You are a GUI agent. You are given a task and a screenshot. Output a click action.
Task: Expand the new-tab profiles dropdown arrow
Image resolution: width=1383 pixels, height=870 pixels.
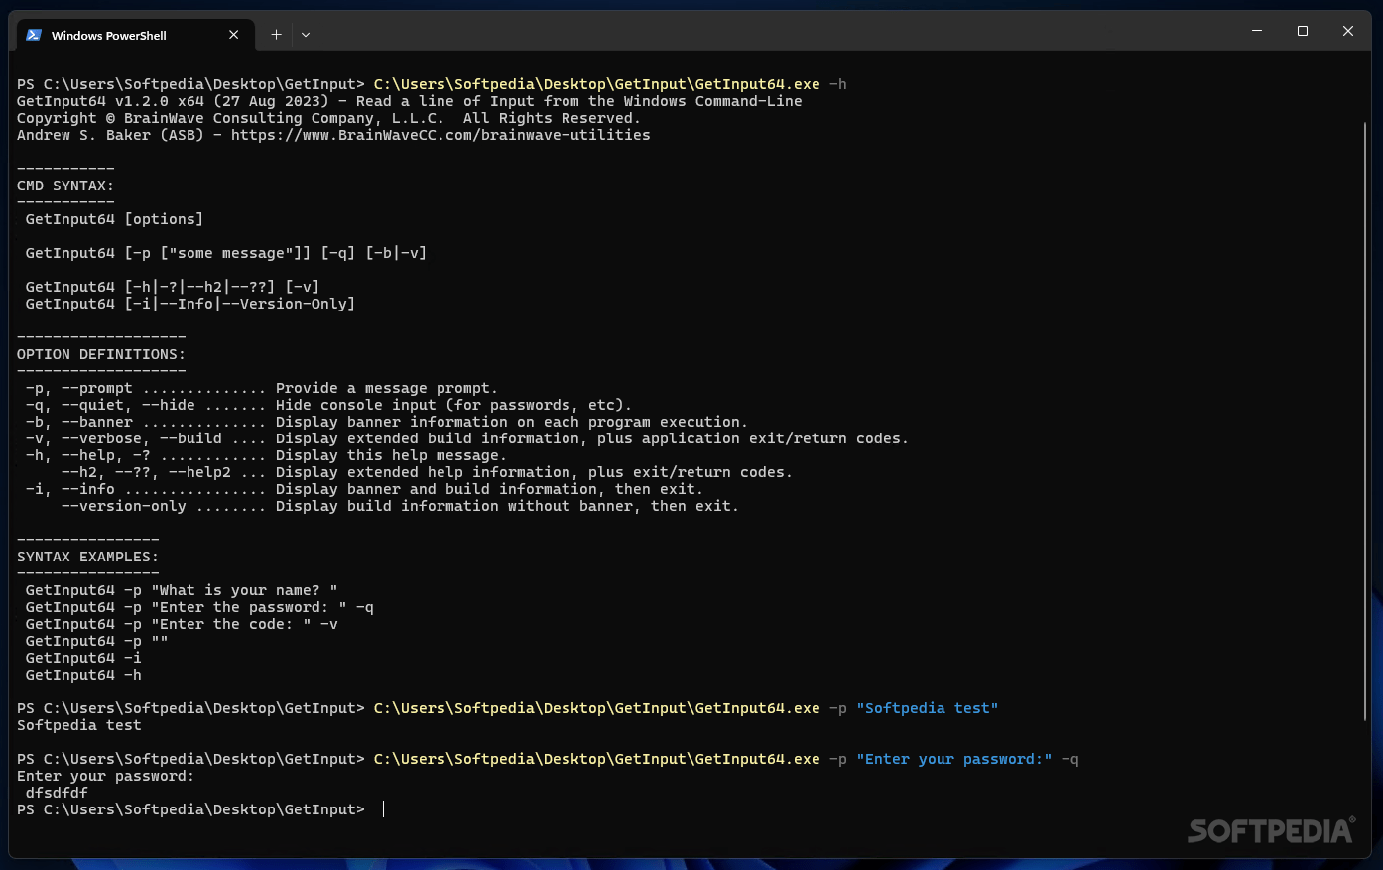(306, 35)
